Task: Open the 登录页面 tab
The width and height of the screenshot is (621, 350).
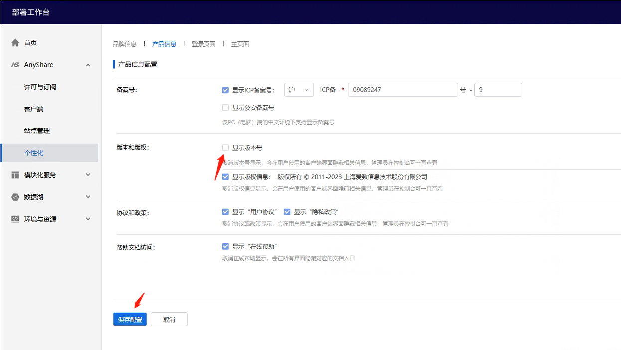Action: [x=204, y=44]
